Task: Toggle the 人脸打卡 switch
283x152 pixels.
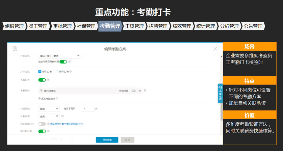Action: 42,80
